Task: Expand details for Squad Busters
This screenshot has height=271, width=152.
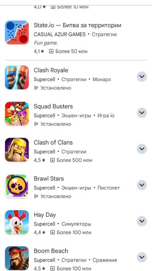Action: [x=142, y=113]
